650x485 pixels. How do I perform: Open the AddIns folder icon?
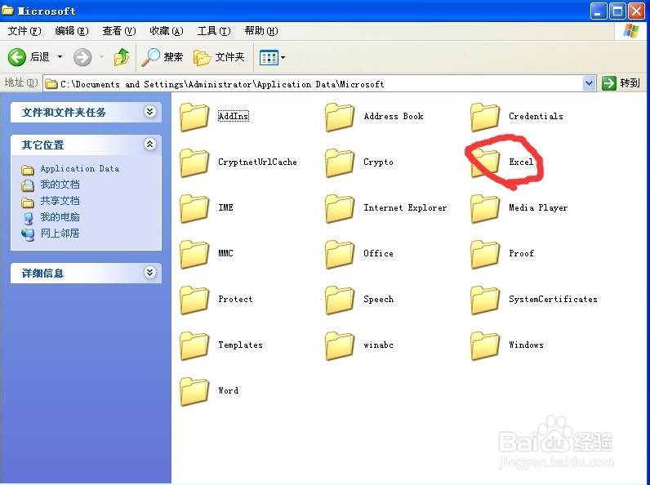click(194, 118)
